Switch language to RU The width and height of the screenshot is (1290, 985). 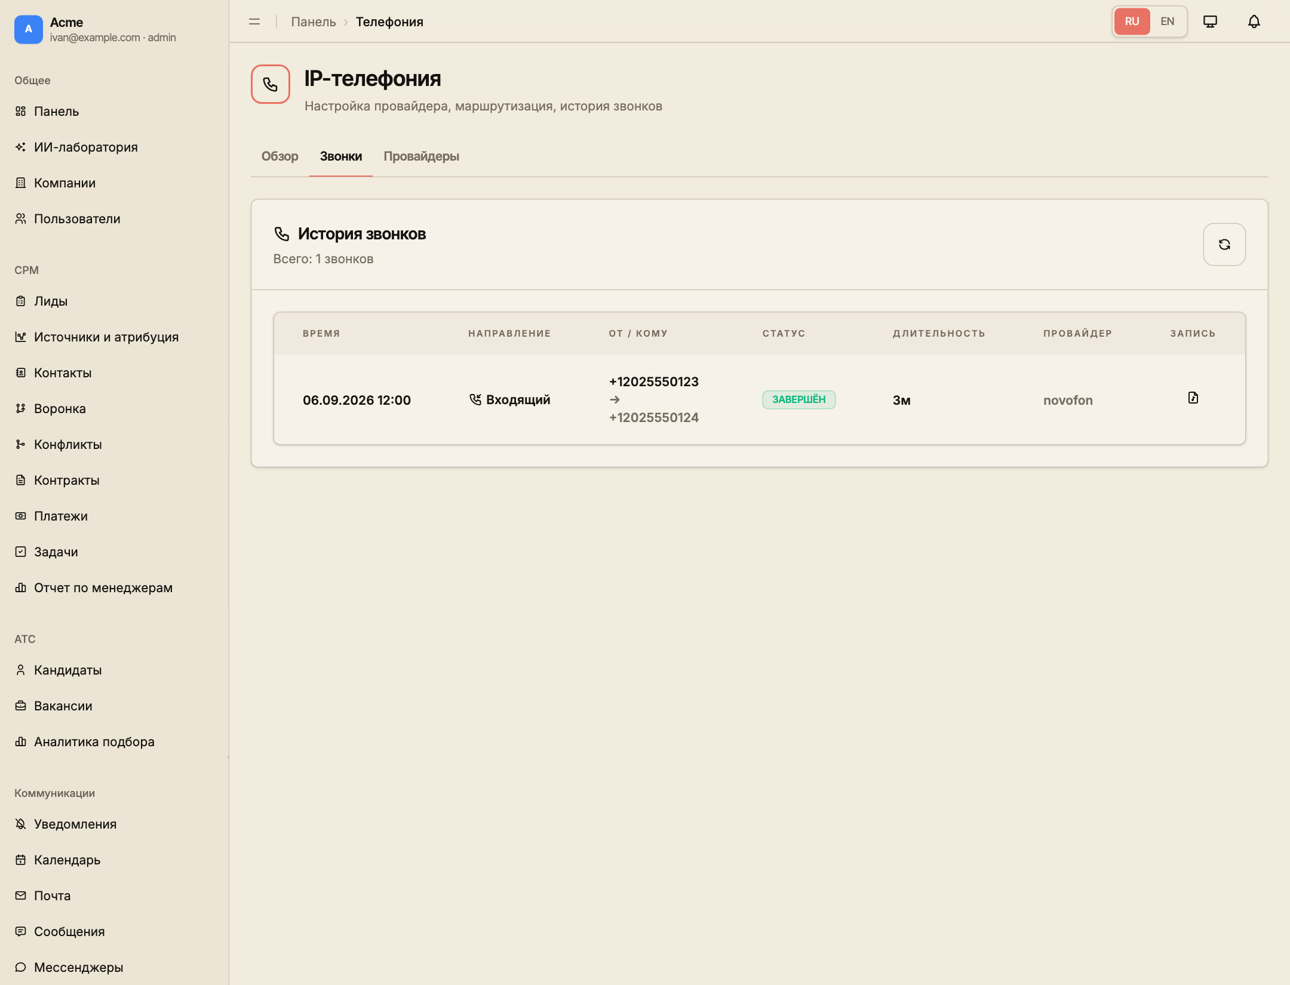tap(1132, 21)
